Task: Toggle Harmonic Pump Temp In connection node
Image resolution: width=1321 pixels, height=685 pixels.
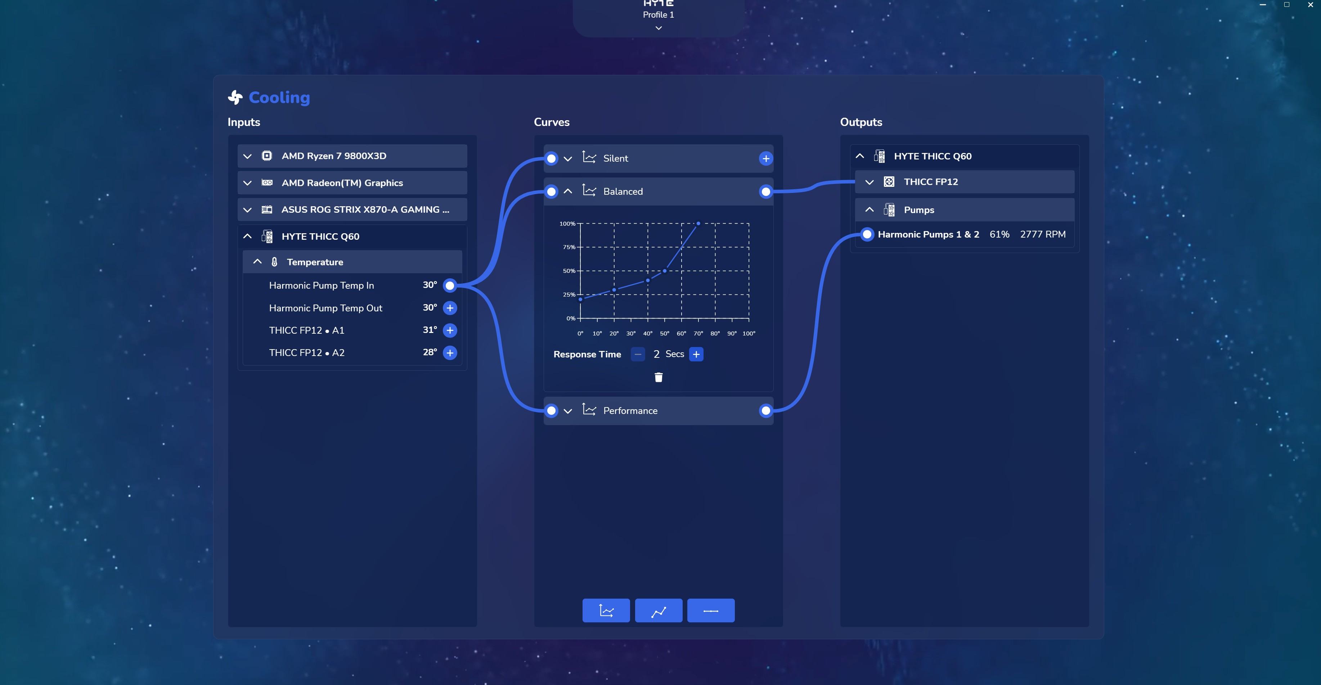Action: (450, 285)
